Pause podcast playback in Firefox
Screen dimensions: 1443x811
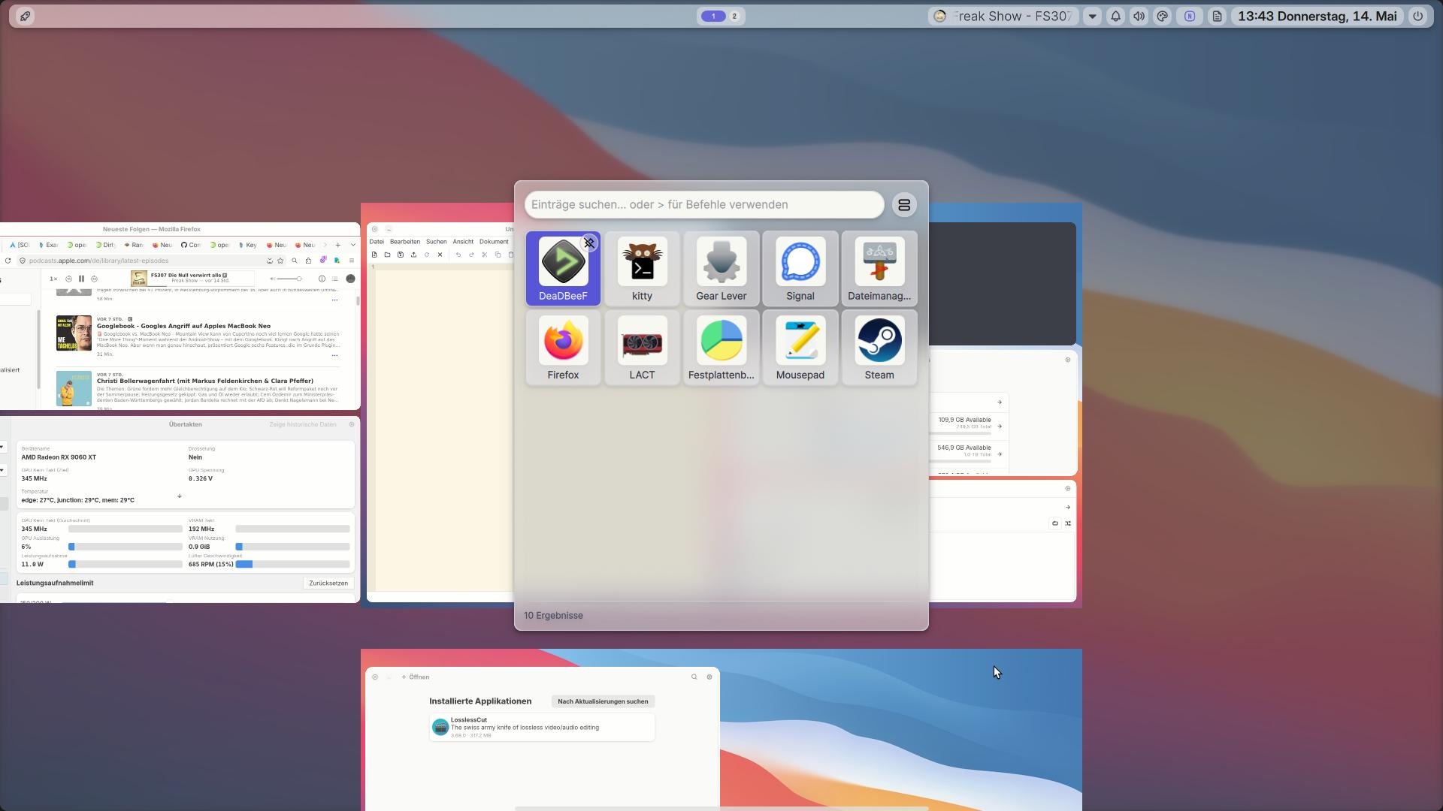(x=81, y=279)
